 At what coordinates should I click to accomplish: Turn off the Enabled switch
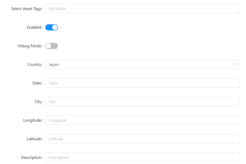click(x=51, y=27)
